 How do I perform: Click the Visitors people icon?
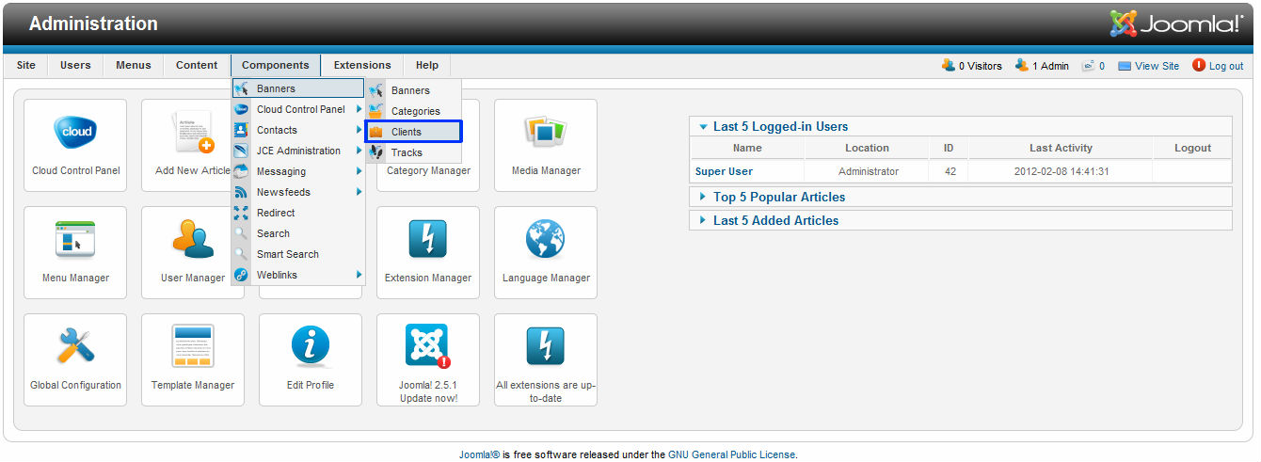point(949,65)
